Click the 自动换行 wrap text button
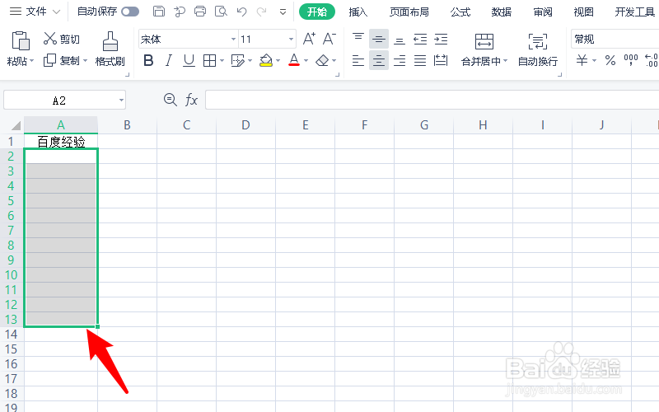The height and width of the screenshot is (412, 659). point(538,49)
